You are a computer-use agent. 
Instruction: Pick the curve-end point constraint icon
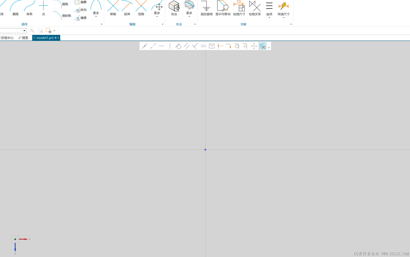[229, 46]
